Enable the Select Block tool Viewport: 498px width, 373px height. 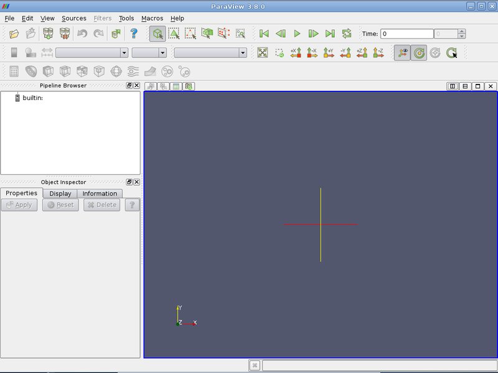(240, 34)
